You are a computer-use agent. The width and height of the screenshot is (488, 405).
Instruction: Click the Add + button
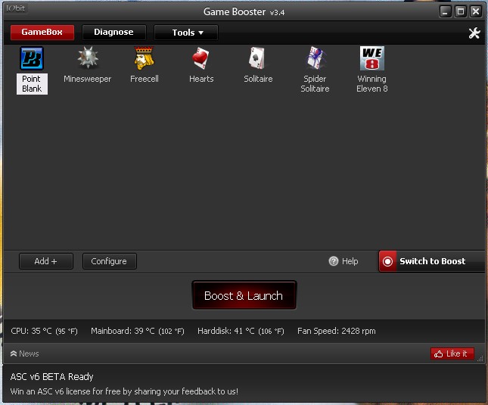pyautogui.click(x=45, y=261)
